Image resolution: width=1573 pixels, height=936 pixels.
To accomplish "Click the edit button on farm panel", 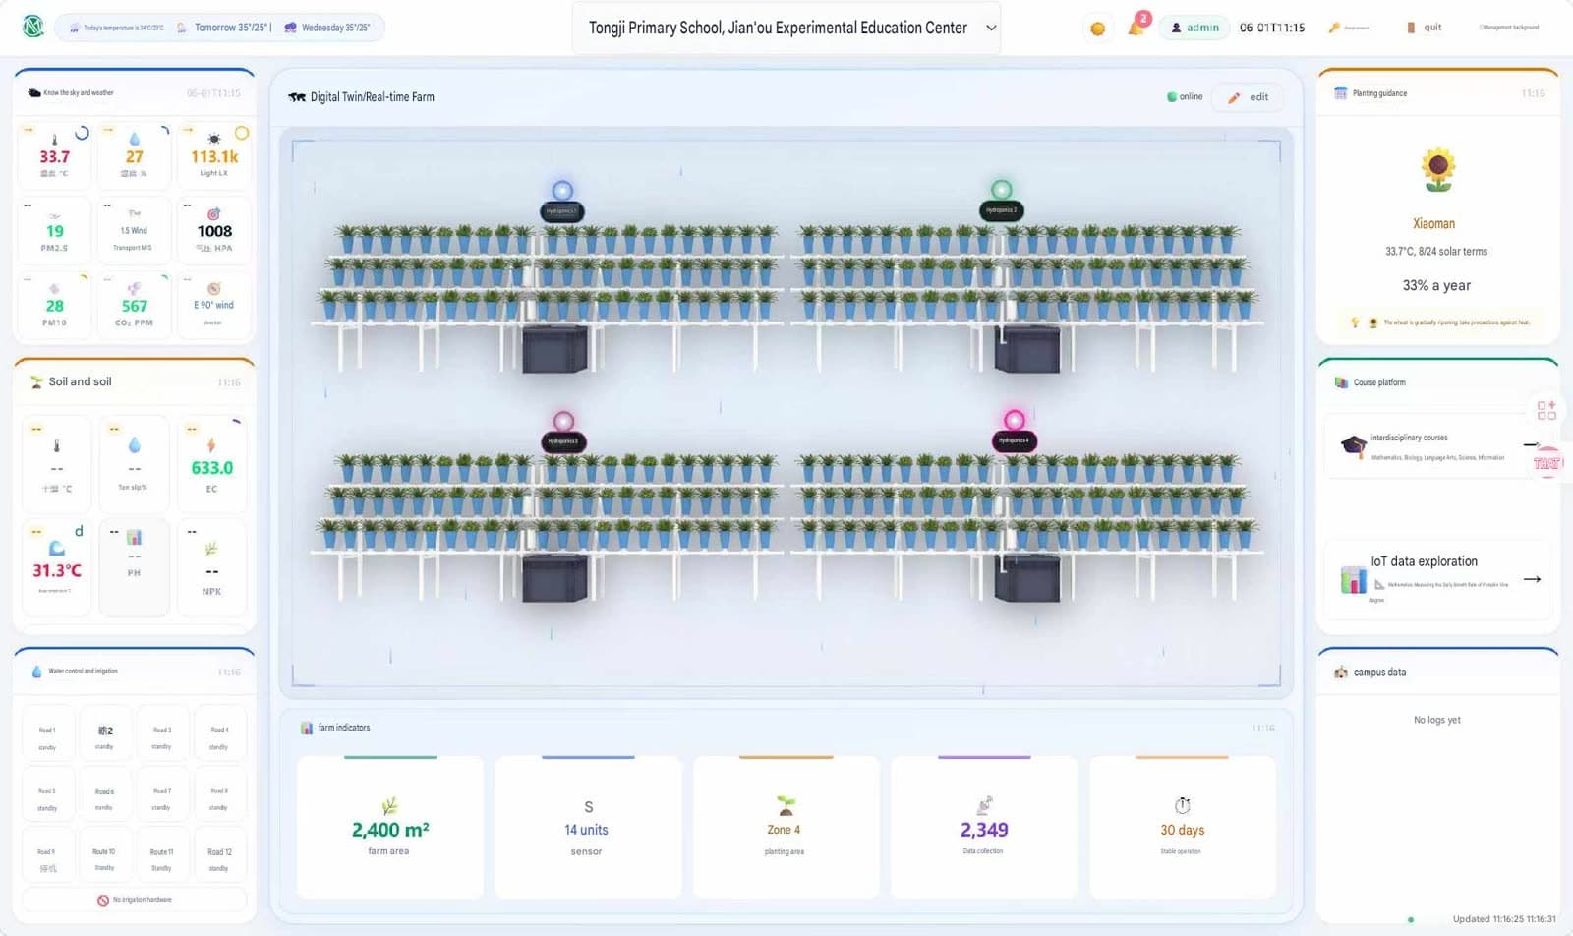I will 1249,97.
